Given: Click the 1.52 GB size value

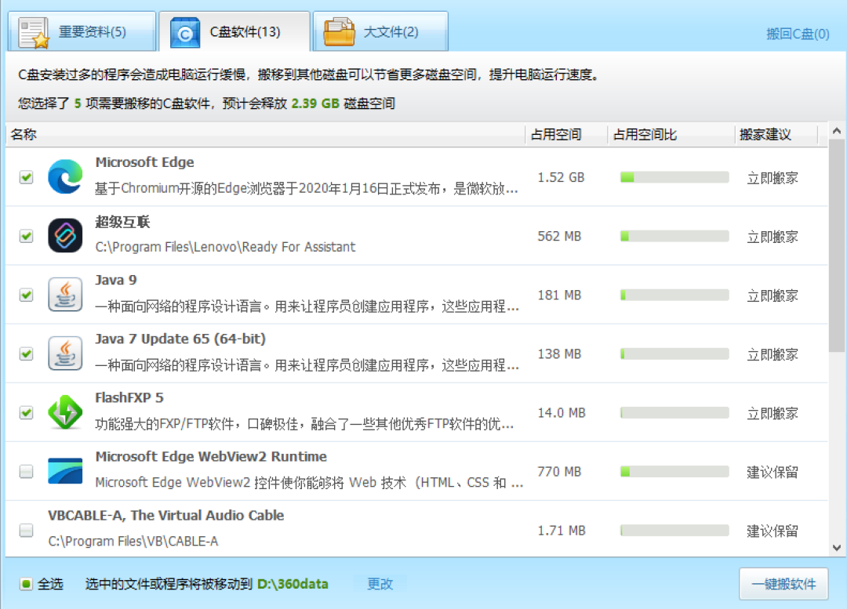Looking at the screenshot, I should (562, 177).
